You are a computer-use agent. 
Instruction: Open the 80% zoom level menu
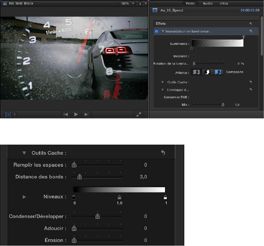coord(126,3)
